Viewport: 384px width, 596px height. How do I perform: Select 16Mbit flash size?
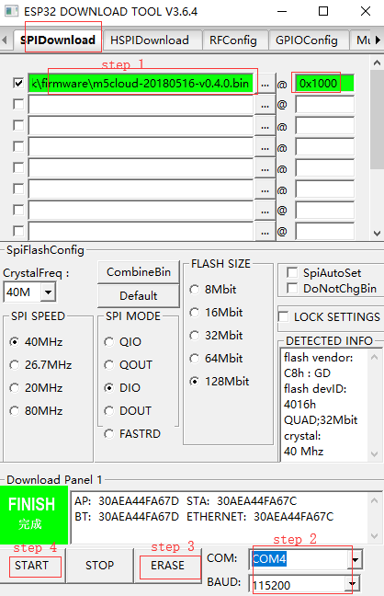pos(195,313)
